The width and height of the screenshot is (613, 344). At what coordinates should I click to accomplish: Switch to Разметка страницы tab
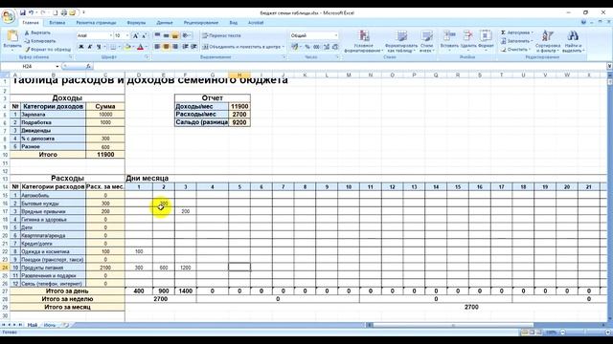pos(96,23)
